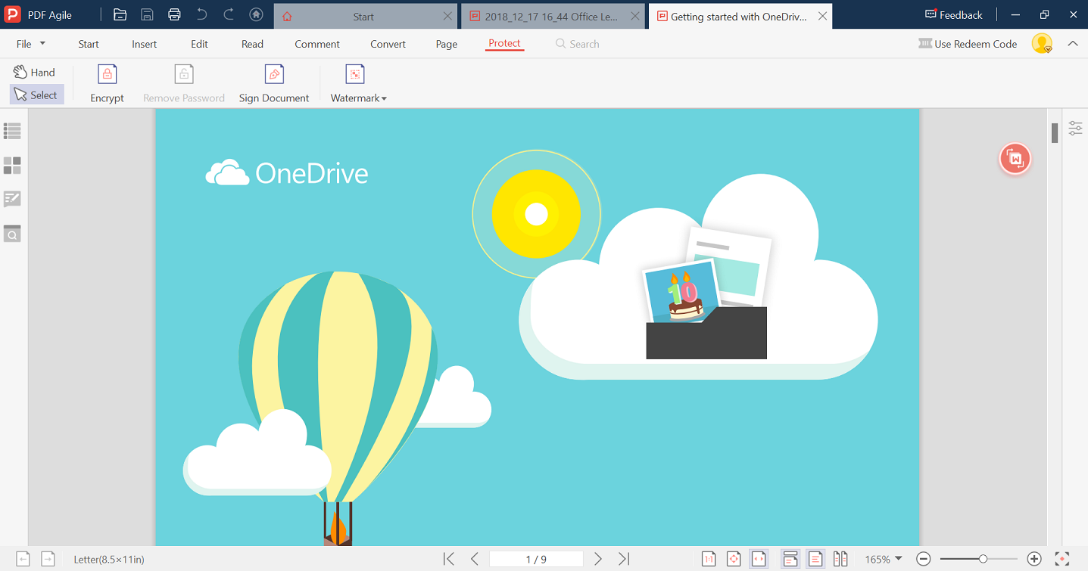Image resolution: width=1088 pixels, height=571 pixels.
Task: Open the user account avatar
Action: coord(1042,44)
